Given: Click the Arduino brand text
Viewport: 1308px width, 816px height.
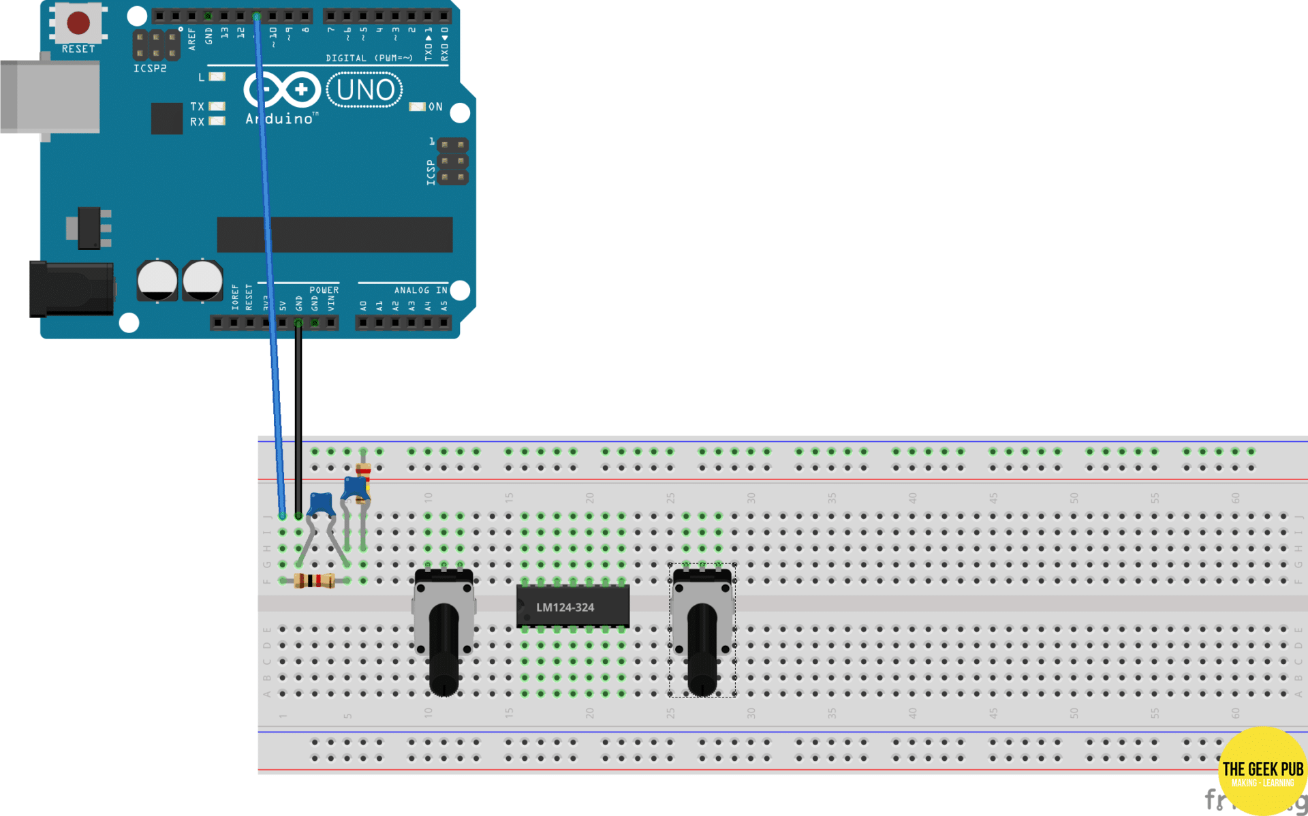Looking at the screenshot, I should point(282,119).
